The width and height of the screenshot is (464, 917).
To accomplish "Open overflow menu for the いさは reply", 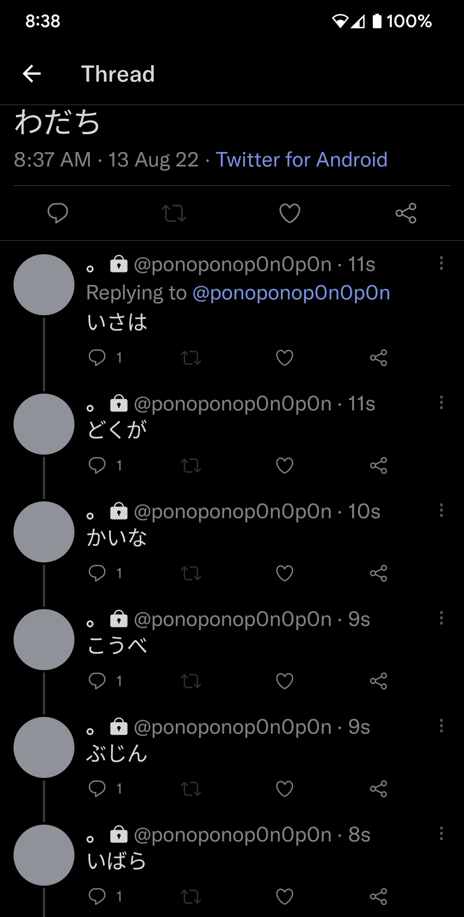I will [441, 263].
